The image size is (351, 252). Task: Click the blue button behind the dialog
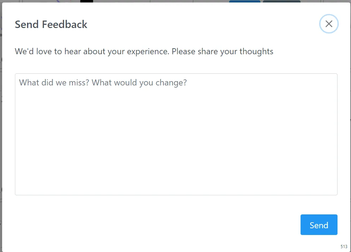coord(244,1)
